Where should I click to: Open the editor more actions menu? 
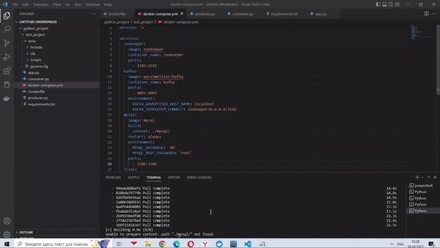click(434, 14)
